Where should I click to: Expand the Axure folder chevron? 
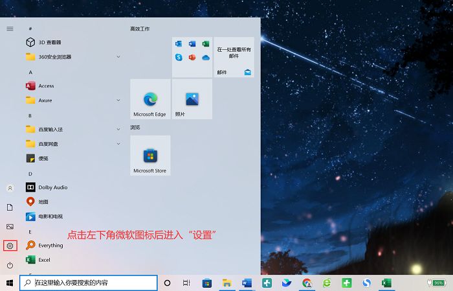(118, 100)
